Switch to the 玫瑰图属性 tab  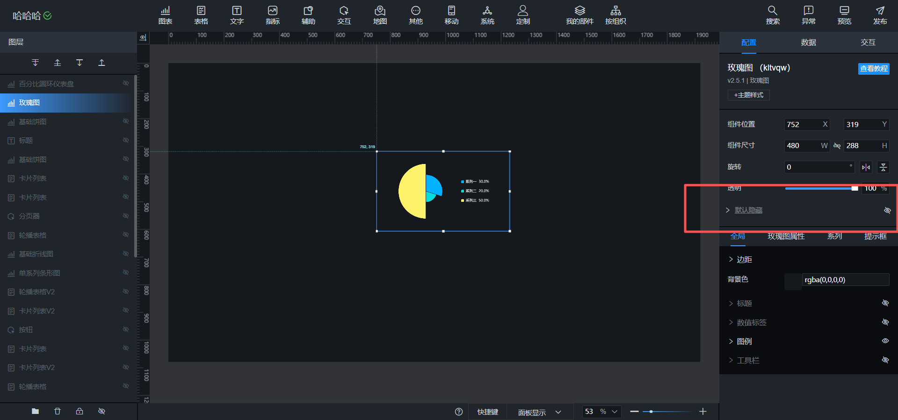786,236
